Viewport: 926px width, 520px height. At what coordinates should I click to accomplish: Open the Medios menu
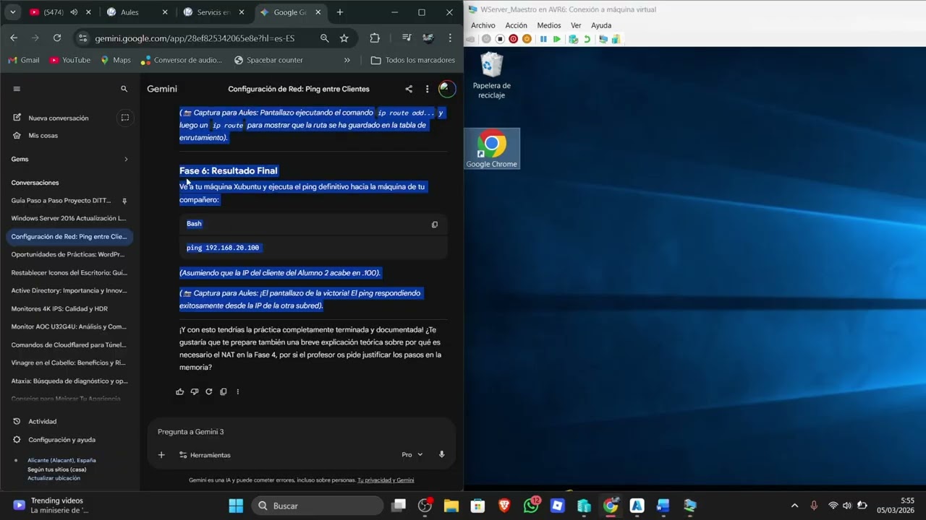point(549,25)
